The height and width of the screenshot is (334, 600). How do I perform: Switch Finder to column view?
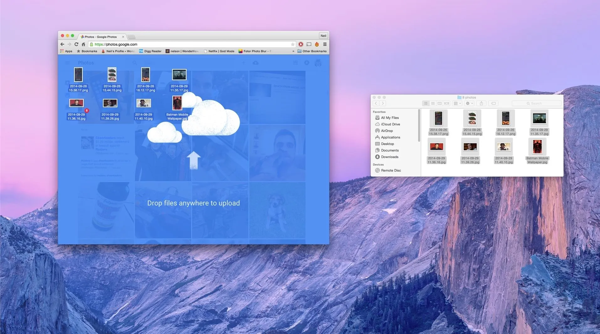[439, 103]
